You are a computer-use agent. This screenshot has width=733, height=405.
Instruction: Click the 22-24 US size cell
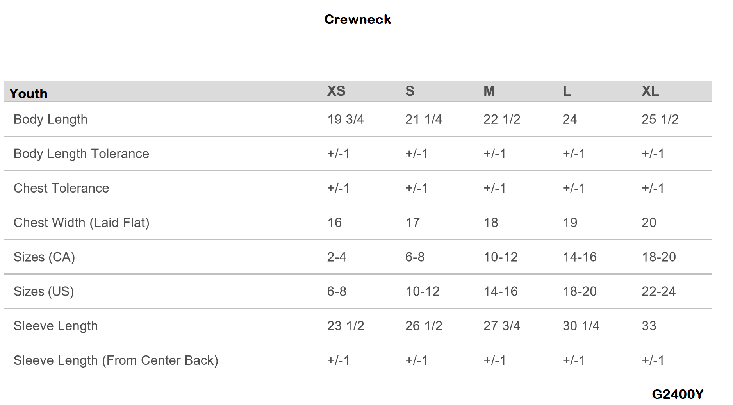658,291
